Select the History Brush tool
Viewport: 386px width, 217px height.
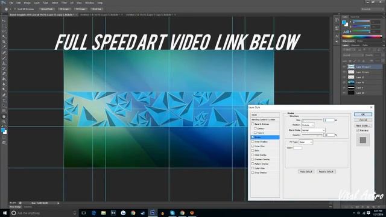pos(4,69)
